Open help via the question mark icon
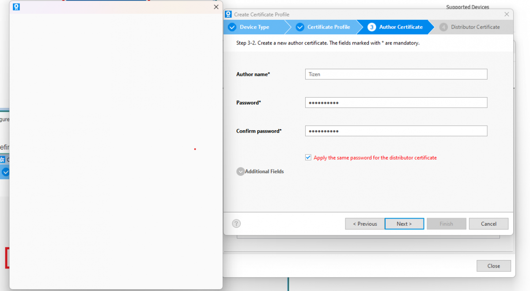 [x=236, y=223]
